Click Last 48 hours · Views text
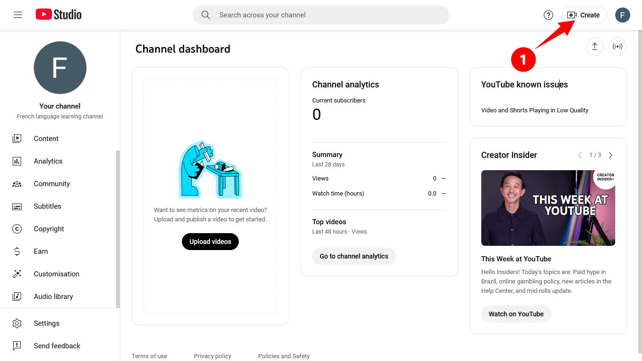642x361 pixels. tap(339, 232)
